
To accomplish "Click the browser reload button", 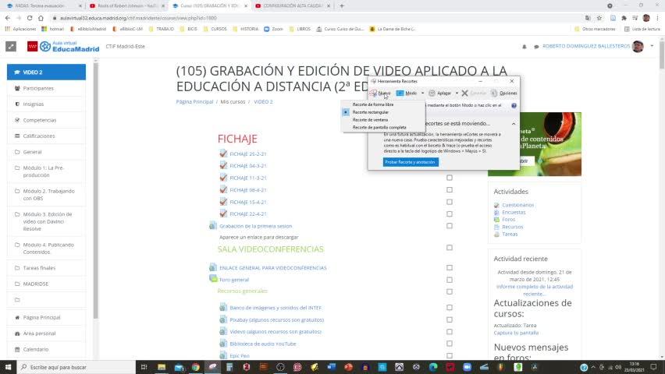I will tap(30, 18).
